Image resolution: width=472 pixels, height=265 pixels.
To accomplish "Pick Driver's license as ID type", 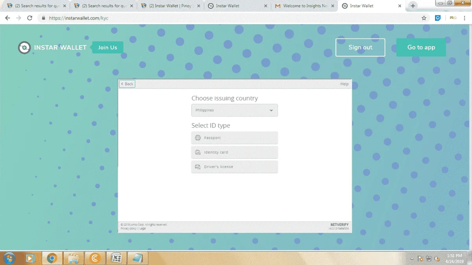I will (234, 167).
